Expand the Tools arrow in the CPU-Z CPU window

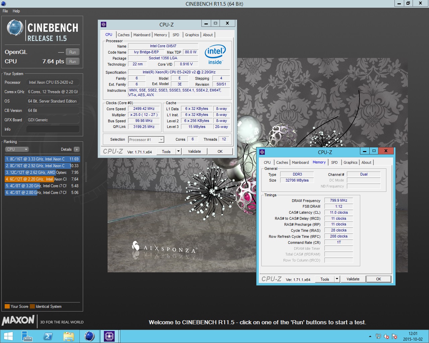pyautogui.click(x=179, y=151)
